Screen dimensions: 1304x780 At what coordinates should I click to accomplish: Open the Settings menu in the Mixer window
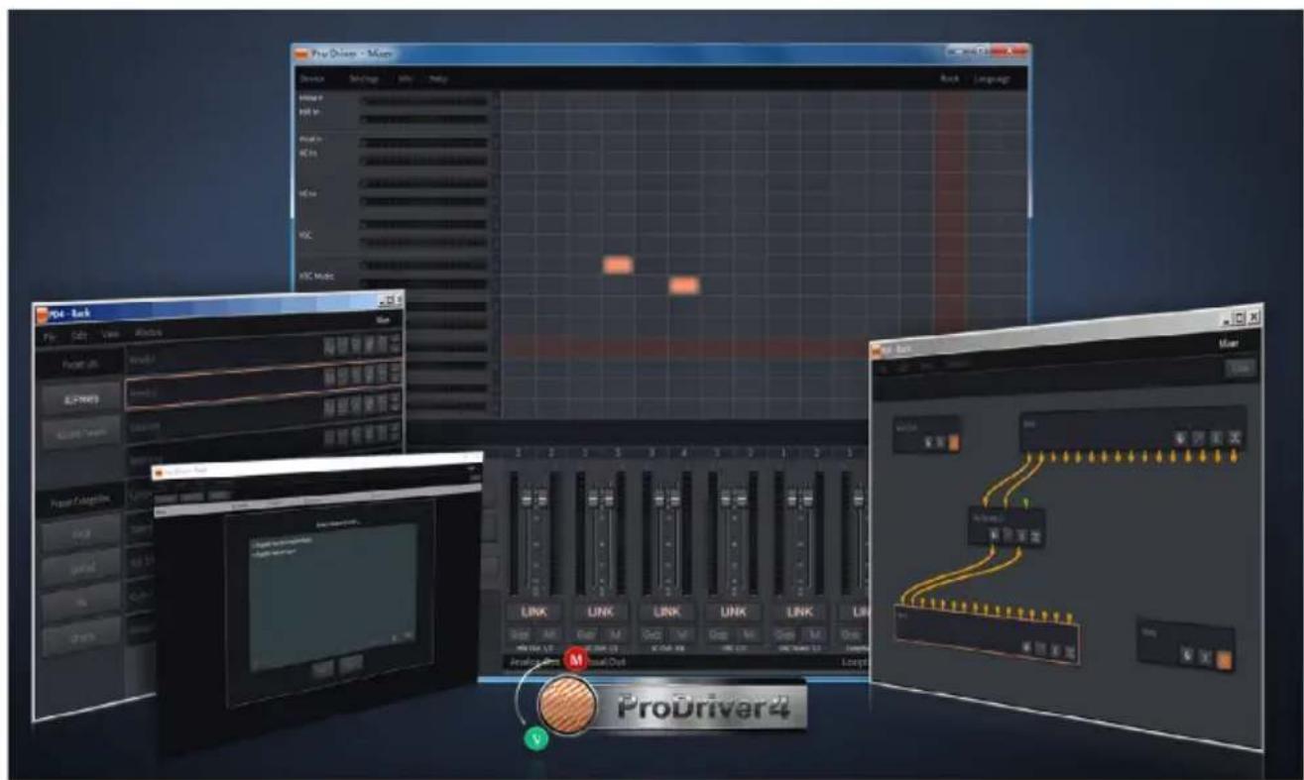pyautogui.click(x=364, y=78)
